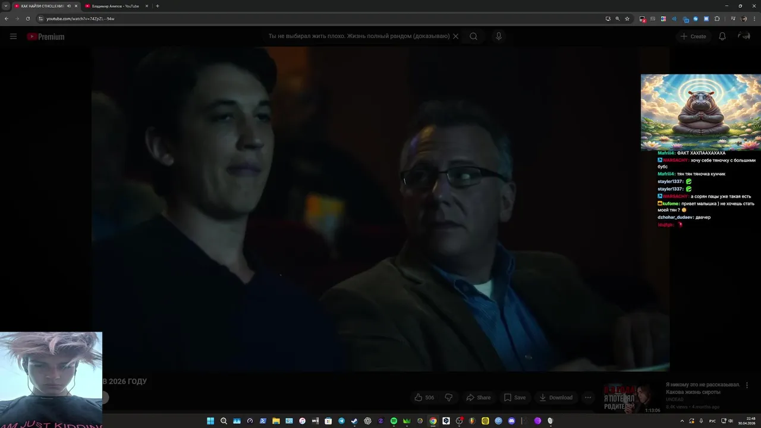View site information icon in address bar
This screenshot has width=761, height=428.
40,18
